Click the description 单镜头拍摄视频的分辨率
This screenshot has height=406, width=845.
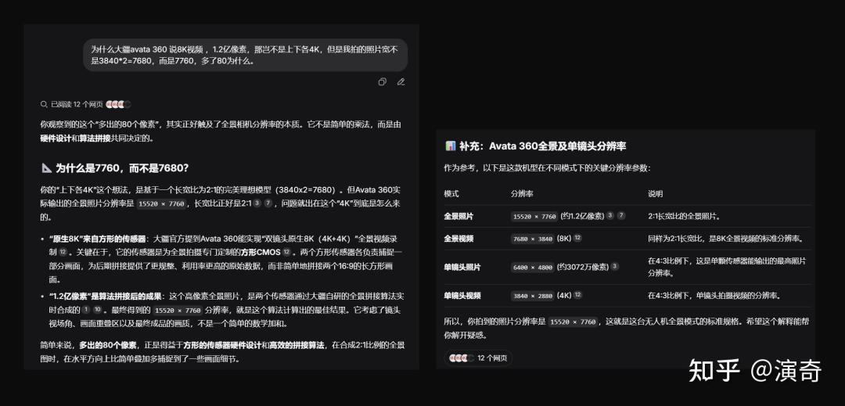tap(714, 295)
